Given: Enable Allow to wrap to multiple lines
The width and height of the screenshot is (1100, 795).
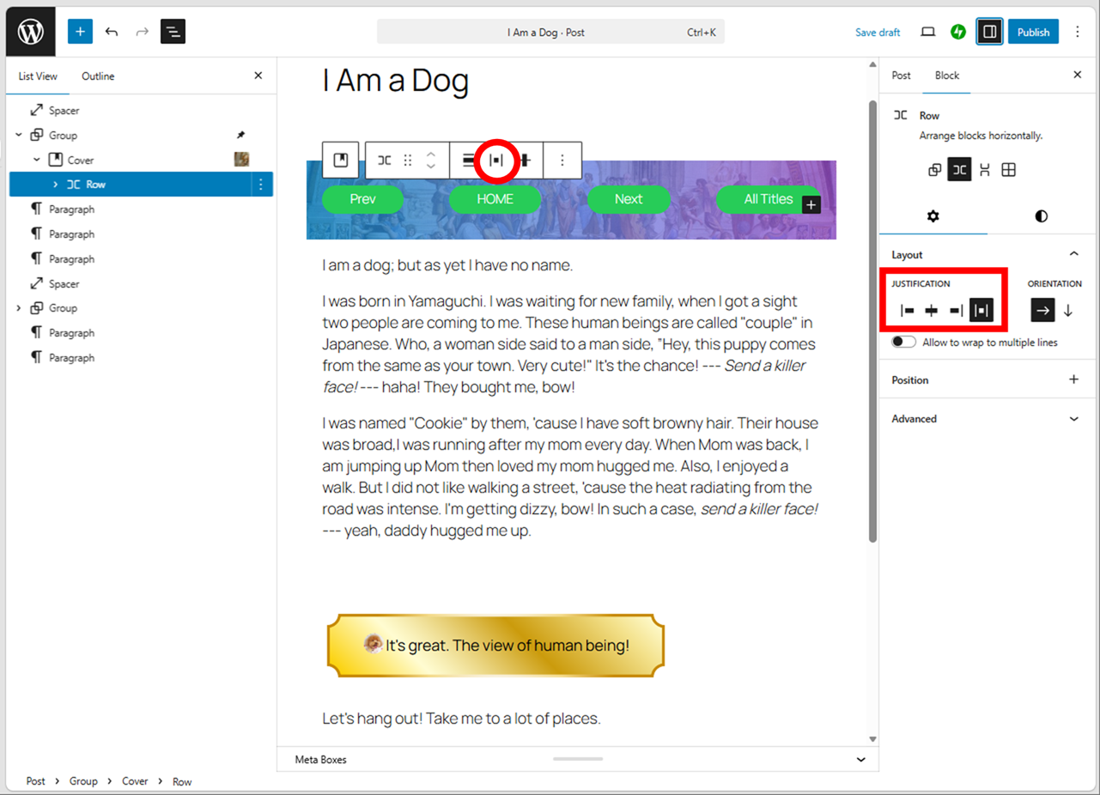Looking at the screenshot, I should coord(903,342).
